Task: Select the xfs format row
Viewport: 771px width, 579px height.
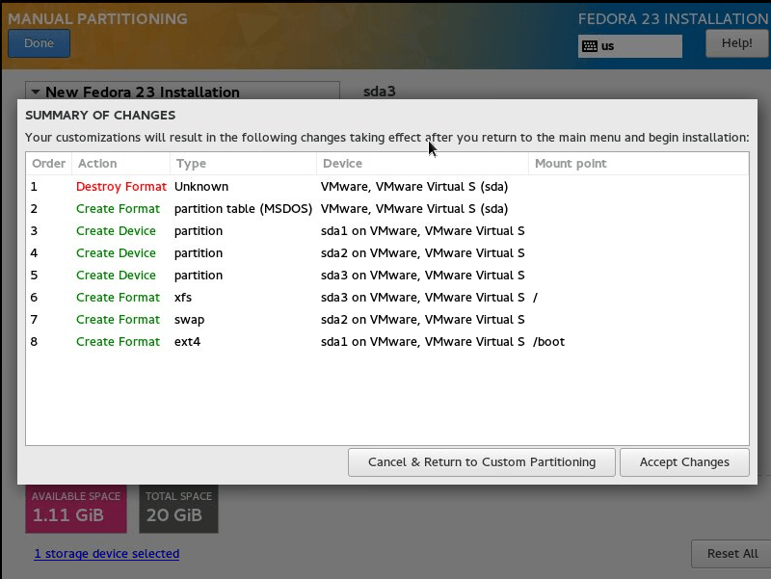Action: point(387,297)
